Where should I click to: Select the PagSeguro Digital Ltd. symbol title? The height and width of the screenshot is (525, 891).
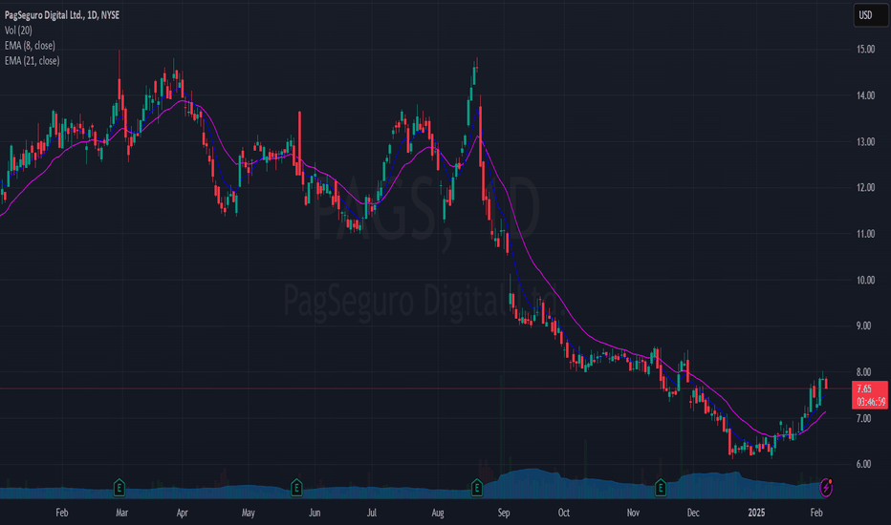(x=62, y=15)
